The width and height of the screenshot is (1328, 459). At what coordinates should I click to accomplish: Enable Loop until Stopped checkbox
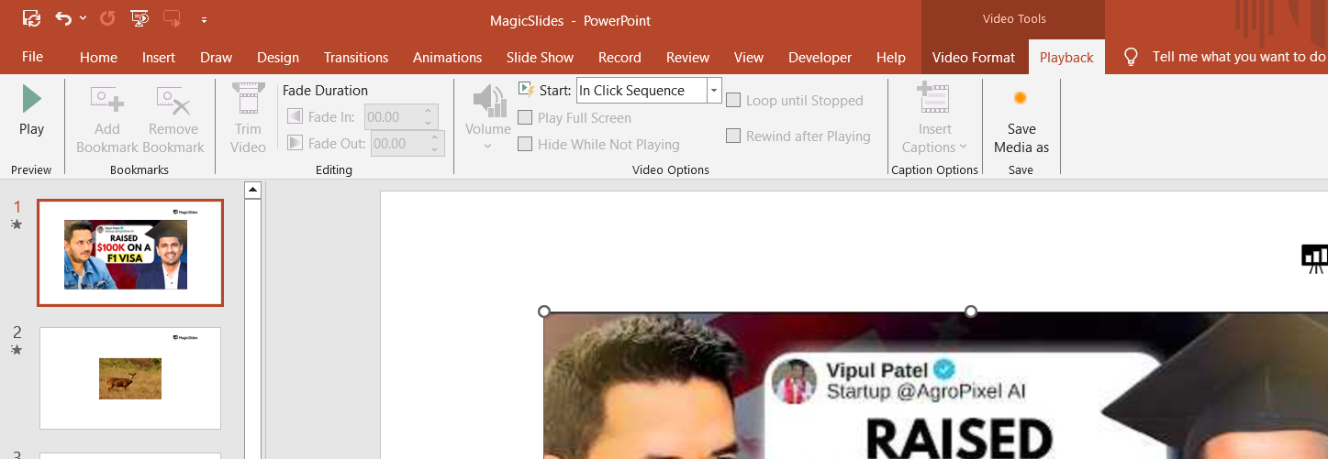click(x=733, y=101)
